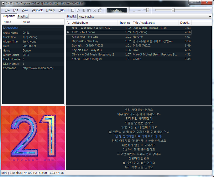This screenshot has height=177, width=214.
Task: Skip to the next track
Action: (x=94, y=10)
